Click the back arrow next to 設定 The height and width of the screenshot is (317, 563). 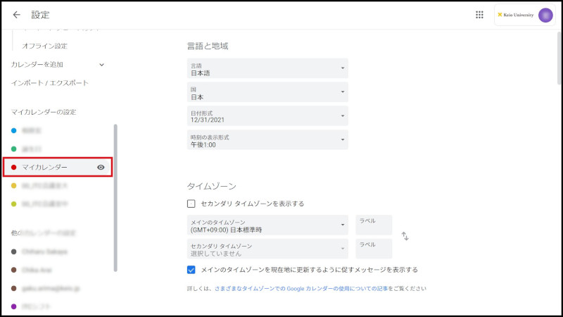tap(16, 15)
